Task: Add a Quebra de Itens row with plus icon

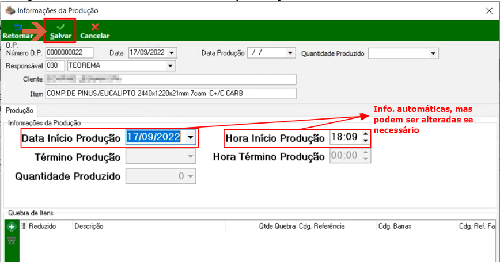Action: tap(12, 227)
